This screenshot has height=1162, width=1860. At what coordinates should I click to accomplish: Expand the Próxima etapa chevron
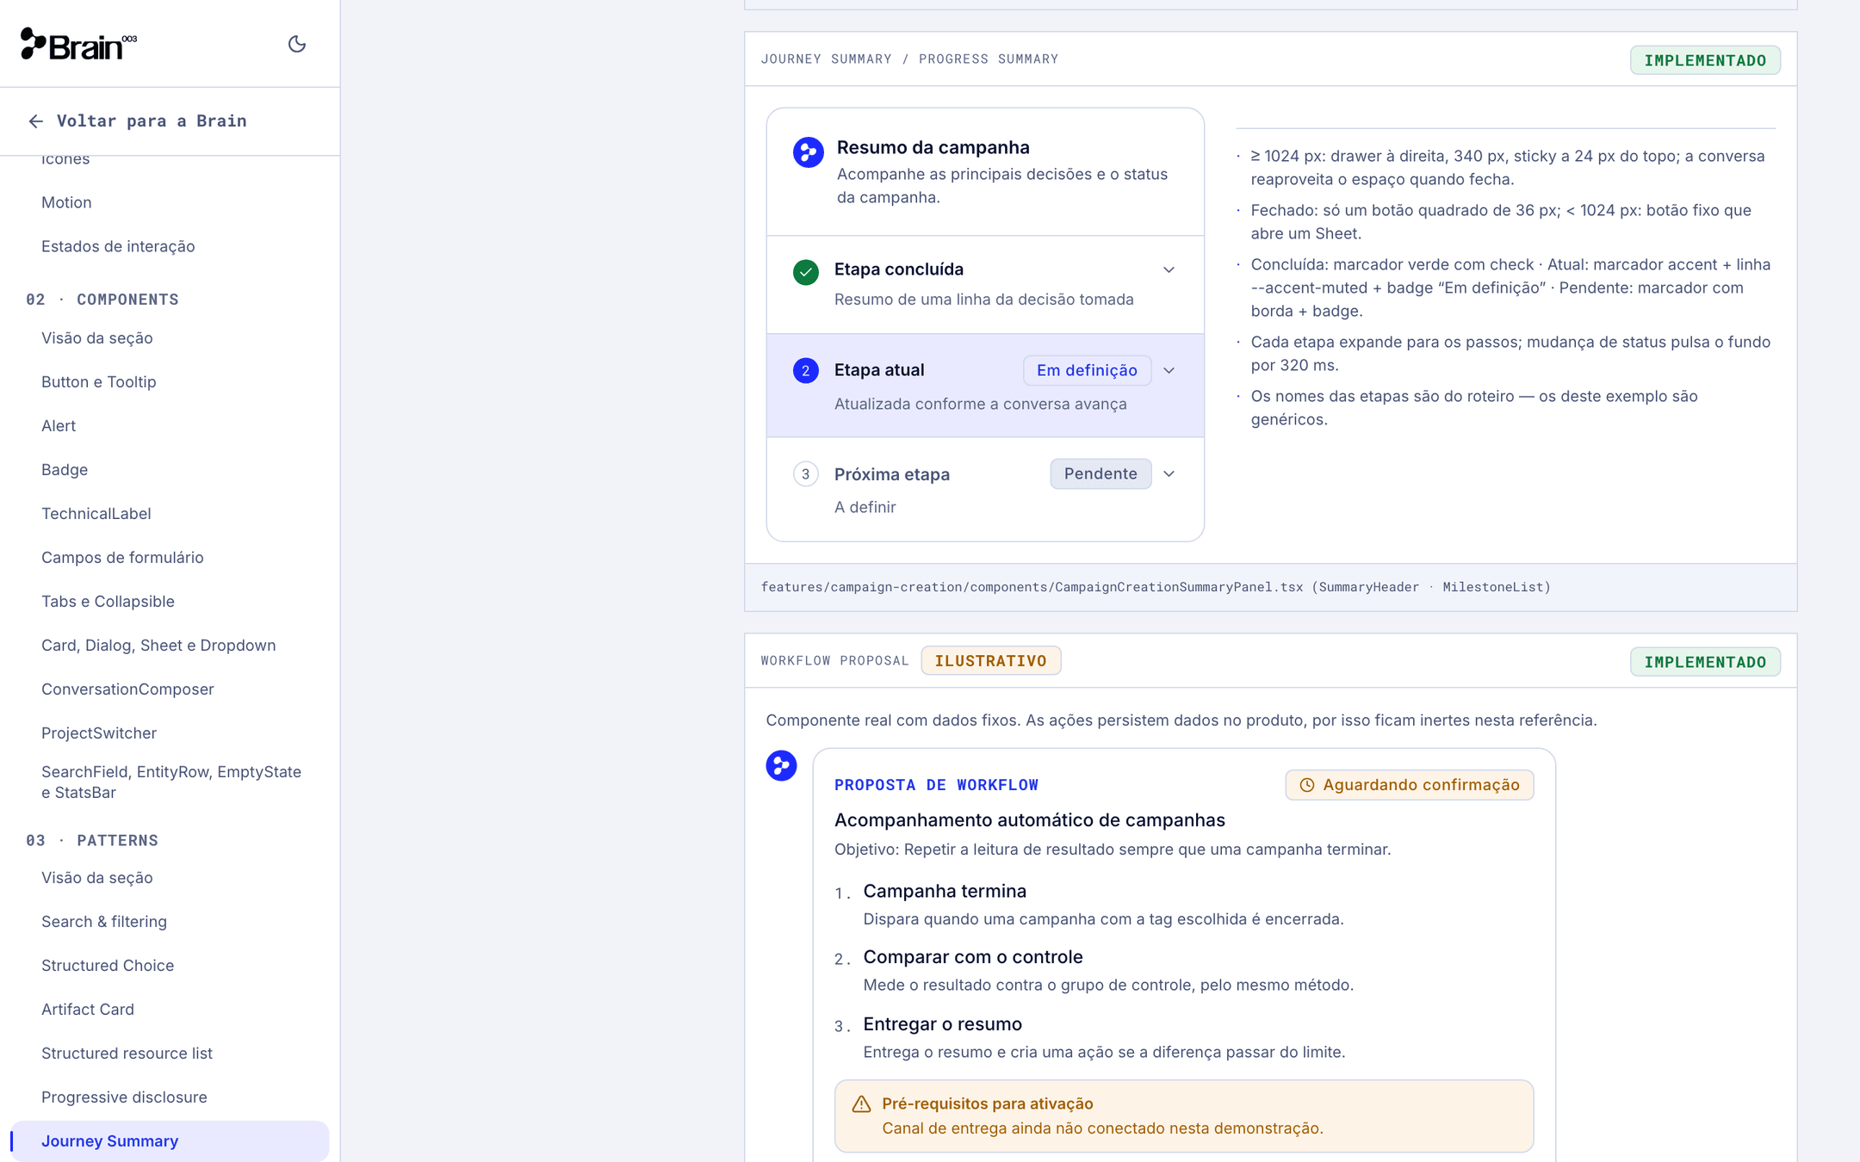click(x=1169, y=474)
